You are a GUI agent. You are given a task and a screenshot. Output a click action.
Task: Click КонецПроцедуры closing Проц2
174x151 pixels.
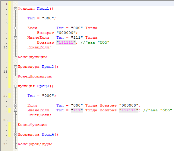[x=35, y=76]
